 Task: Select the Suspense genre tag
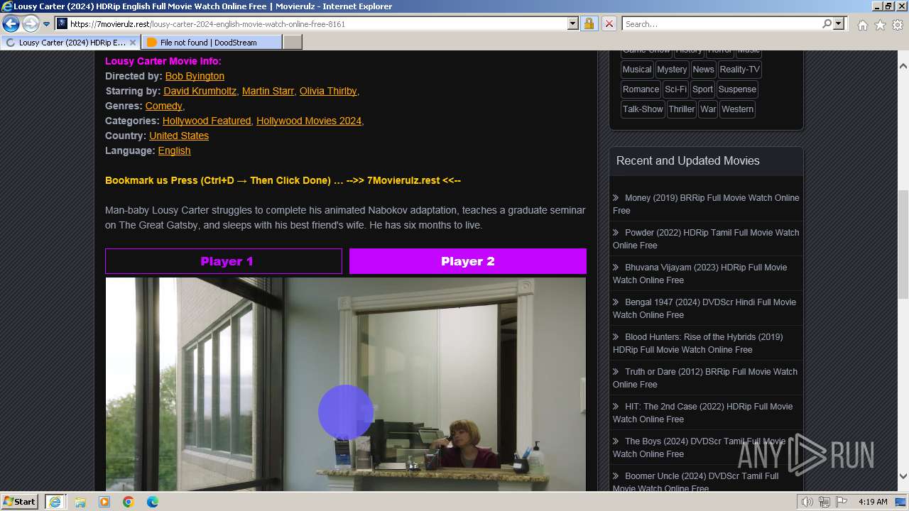pos(737,89)
